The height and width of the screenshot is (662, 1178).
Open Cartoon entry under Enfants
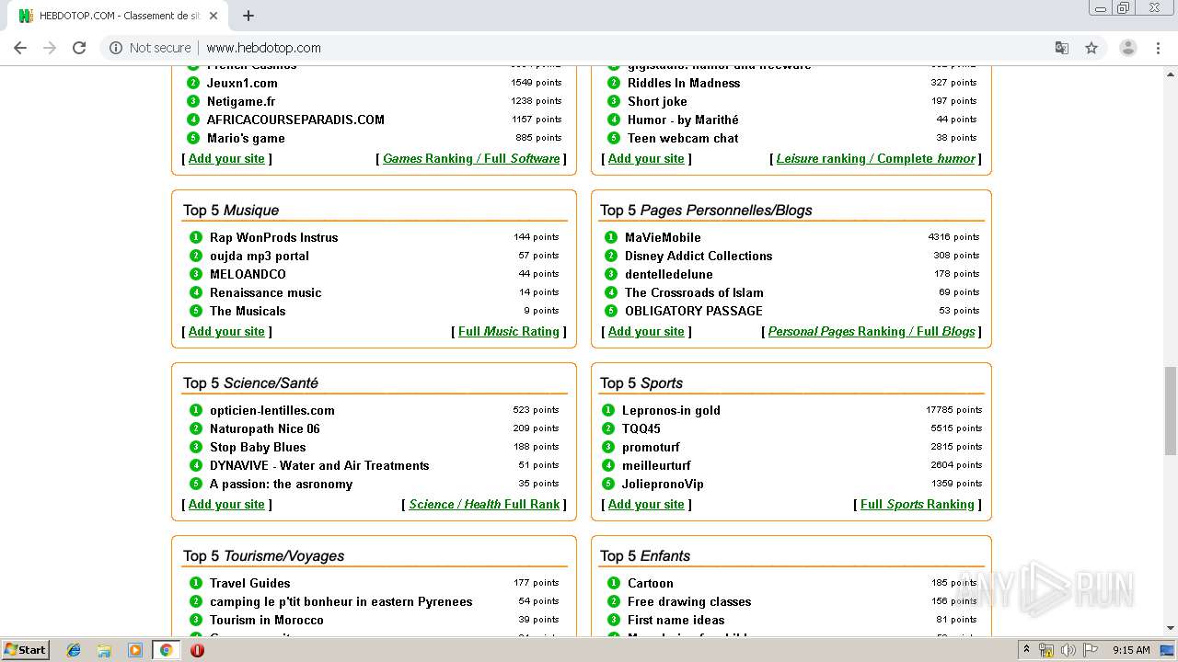(650, 583)
